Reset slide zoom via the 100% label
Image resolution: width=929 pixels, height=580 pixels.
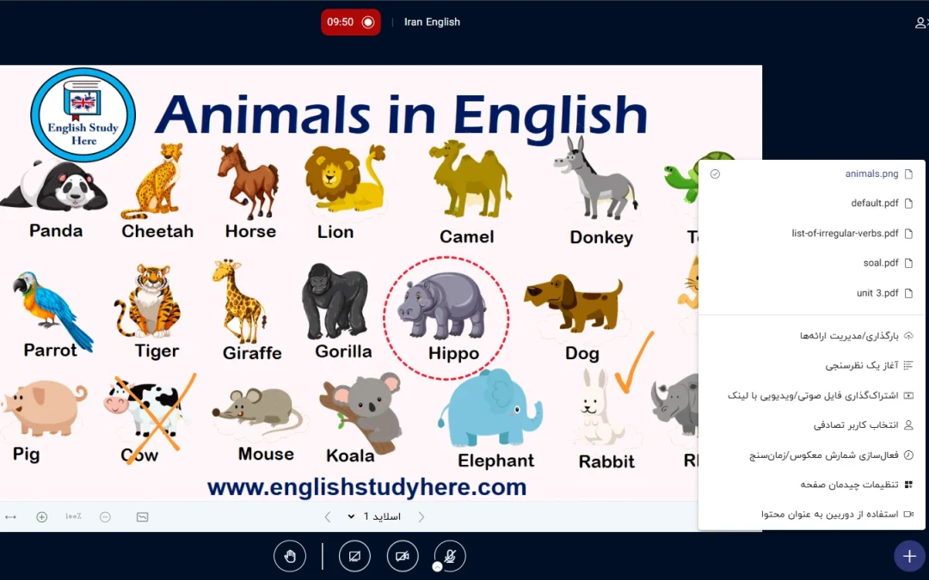73,516
